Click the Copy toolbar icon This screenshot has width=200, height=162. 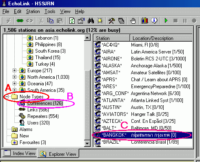[50, 21]
